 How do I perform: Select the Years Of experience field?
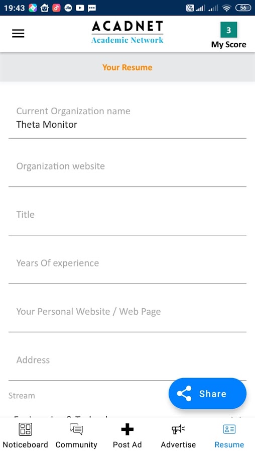(127, 263)
